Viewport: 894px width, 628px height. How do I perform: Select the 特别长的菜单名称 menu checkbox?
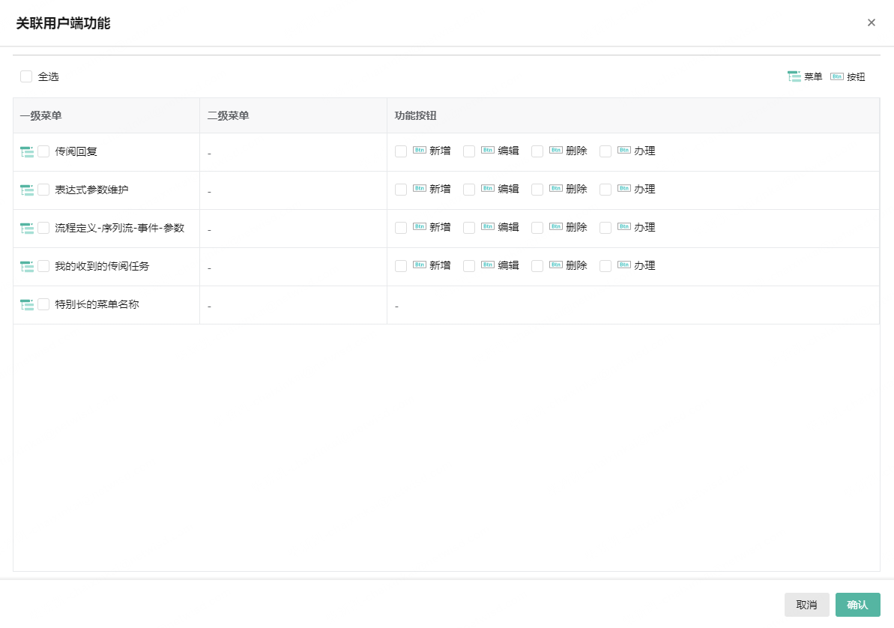[x=43, y=304]
